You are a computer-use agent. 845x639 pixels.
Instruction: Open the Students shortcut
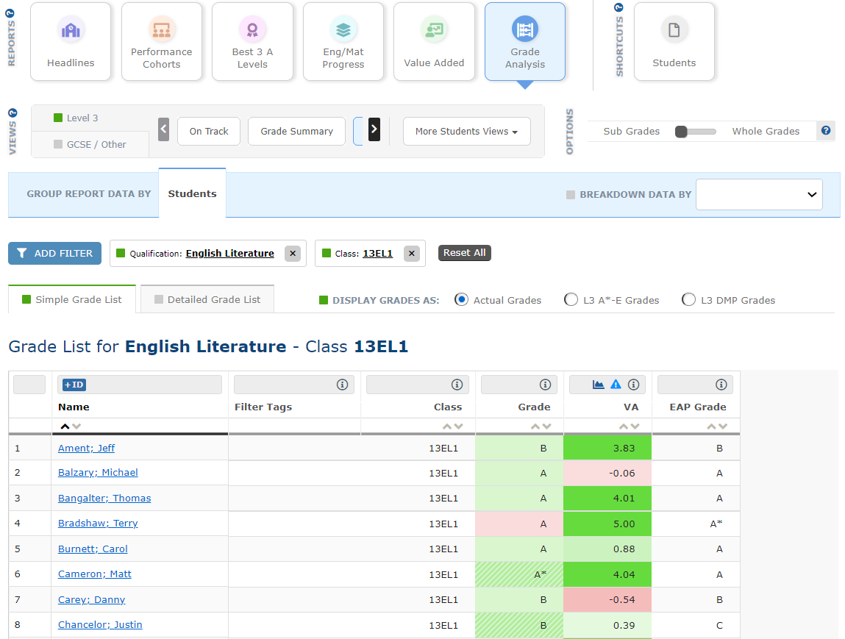click(x=674, y=41)
